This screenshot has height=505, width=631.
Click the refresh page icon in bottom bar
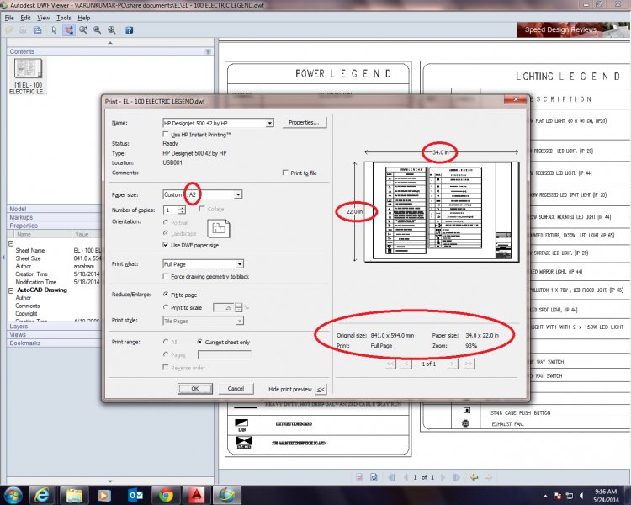coord(374,477)
